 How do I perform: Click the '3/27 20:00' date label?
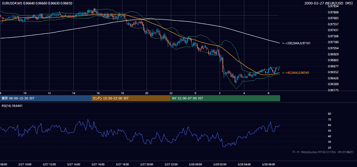[x=147, y=164]
